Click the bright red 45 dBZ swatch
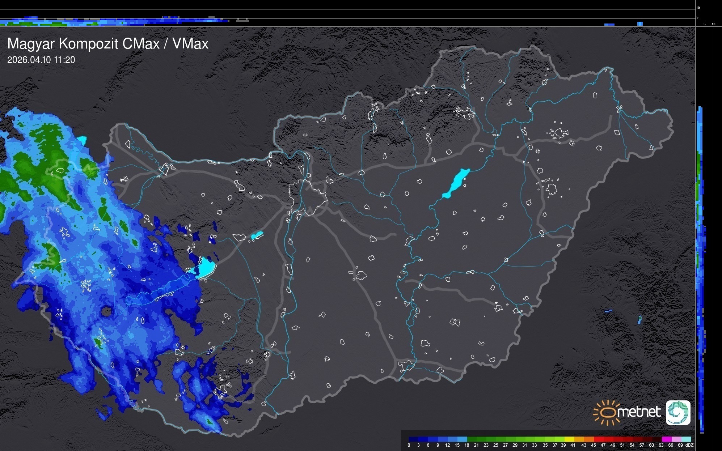The width and height of the screenshot is (722, 451). pyautogui.click(x=598, y=439)
